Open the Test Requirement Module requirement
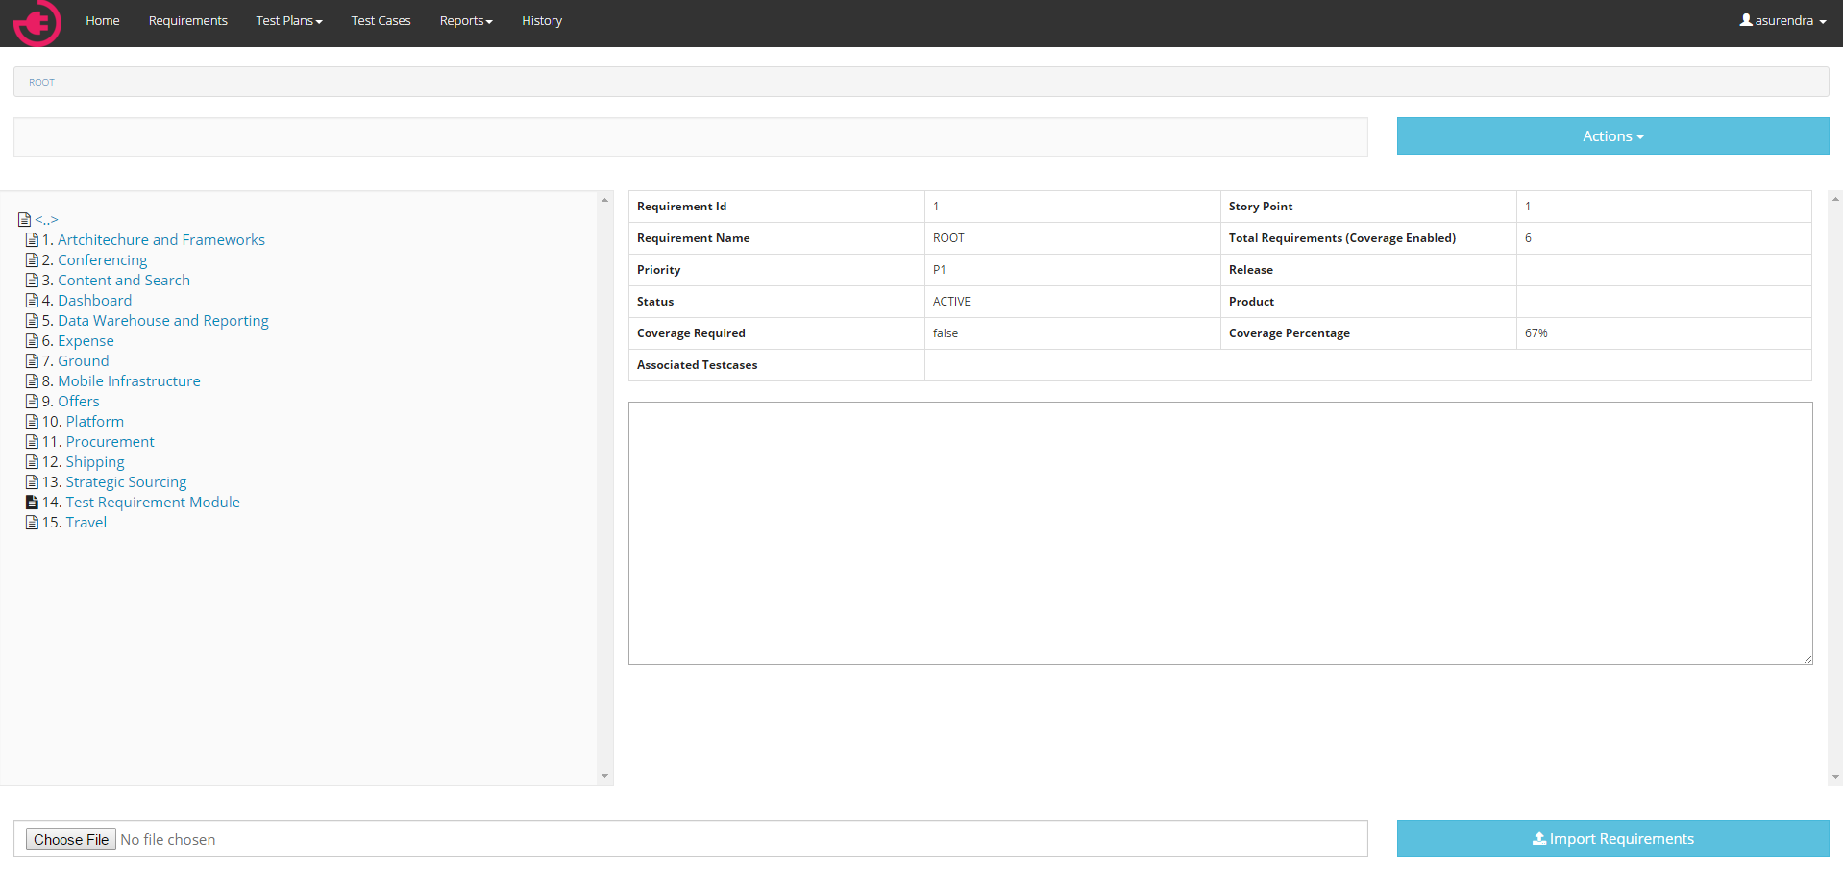The width and height of the screenshot is (1843, 883). coord(153,503)
